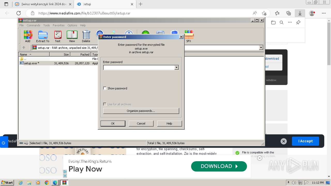
Task: Switch to wirus watykanczyk link tab
Action: (x=43, y=4)
